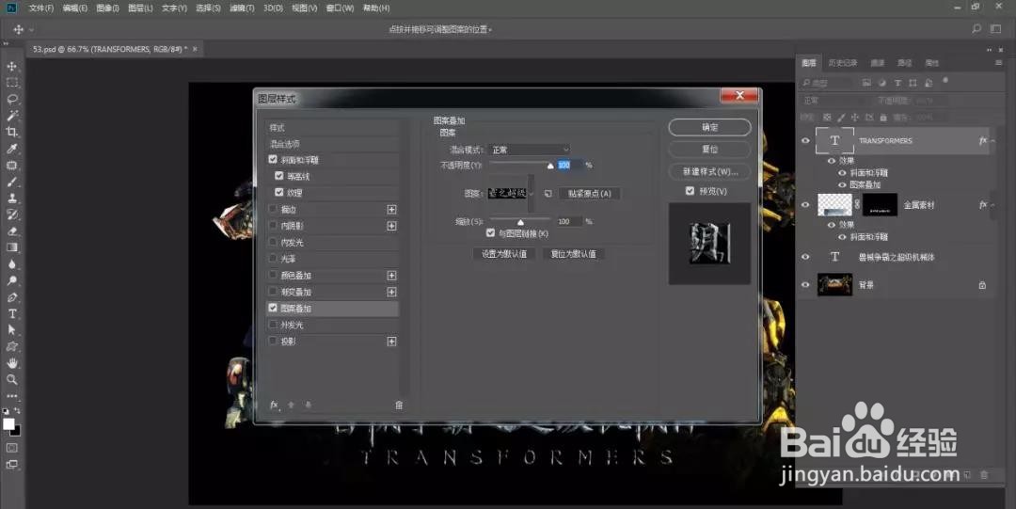The width and height of the screenshot is (1016, 509).
Task: Select the Healing Patch tool
Action: tap(11, 166)
